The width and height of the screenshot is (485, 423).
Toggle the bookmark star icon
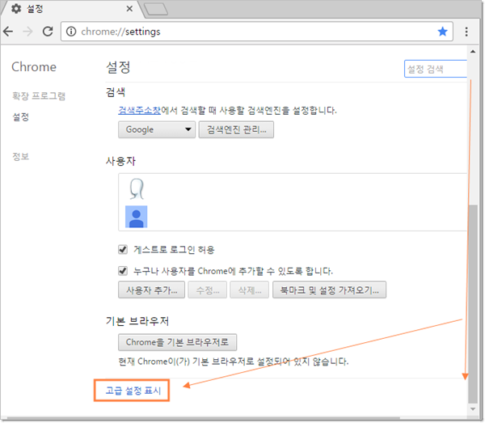point(442,32)
